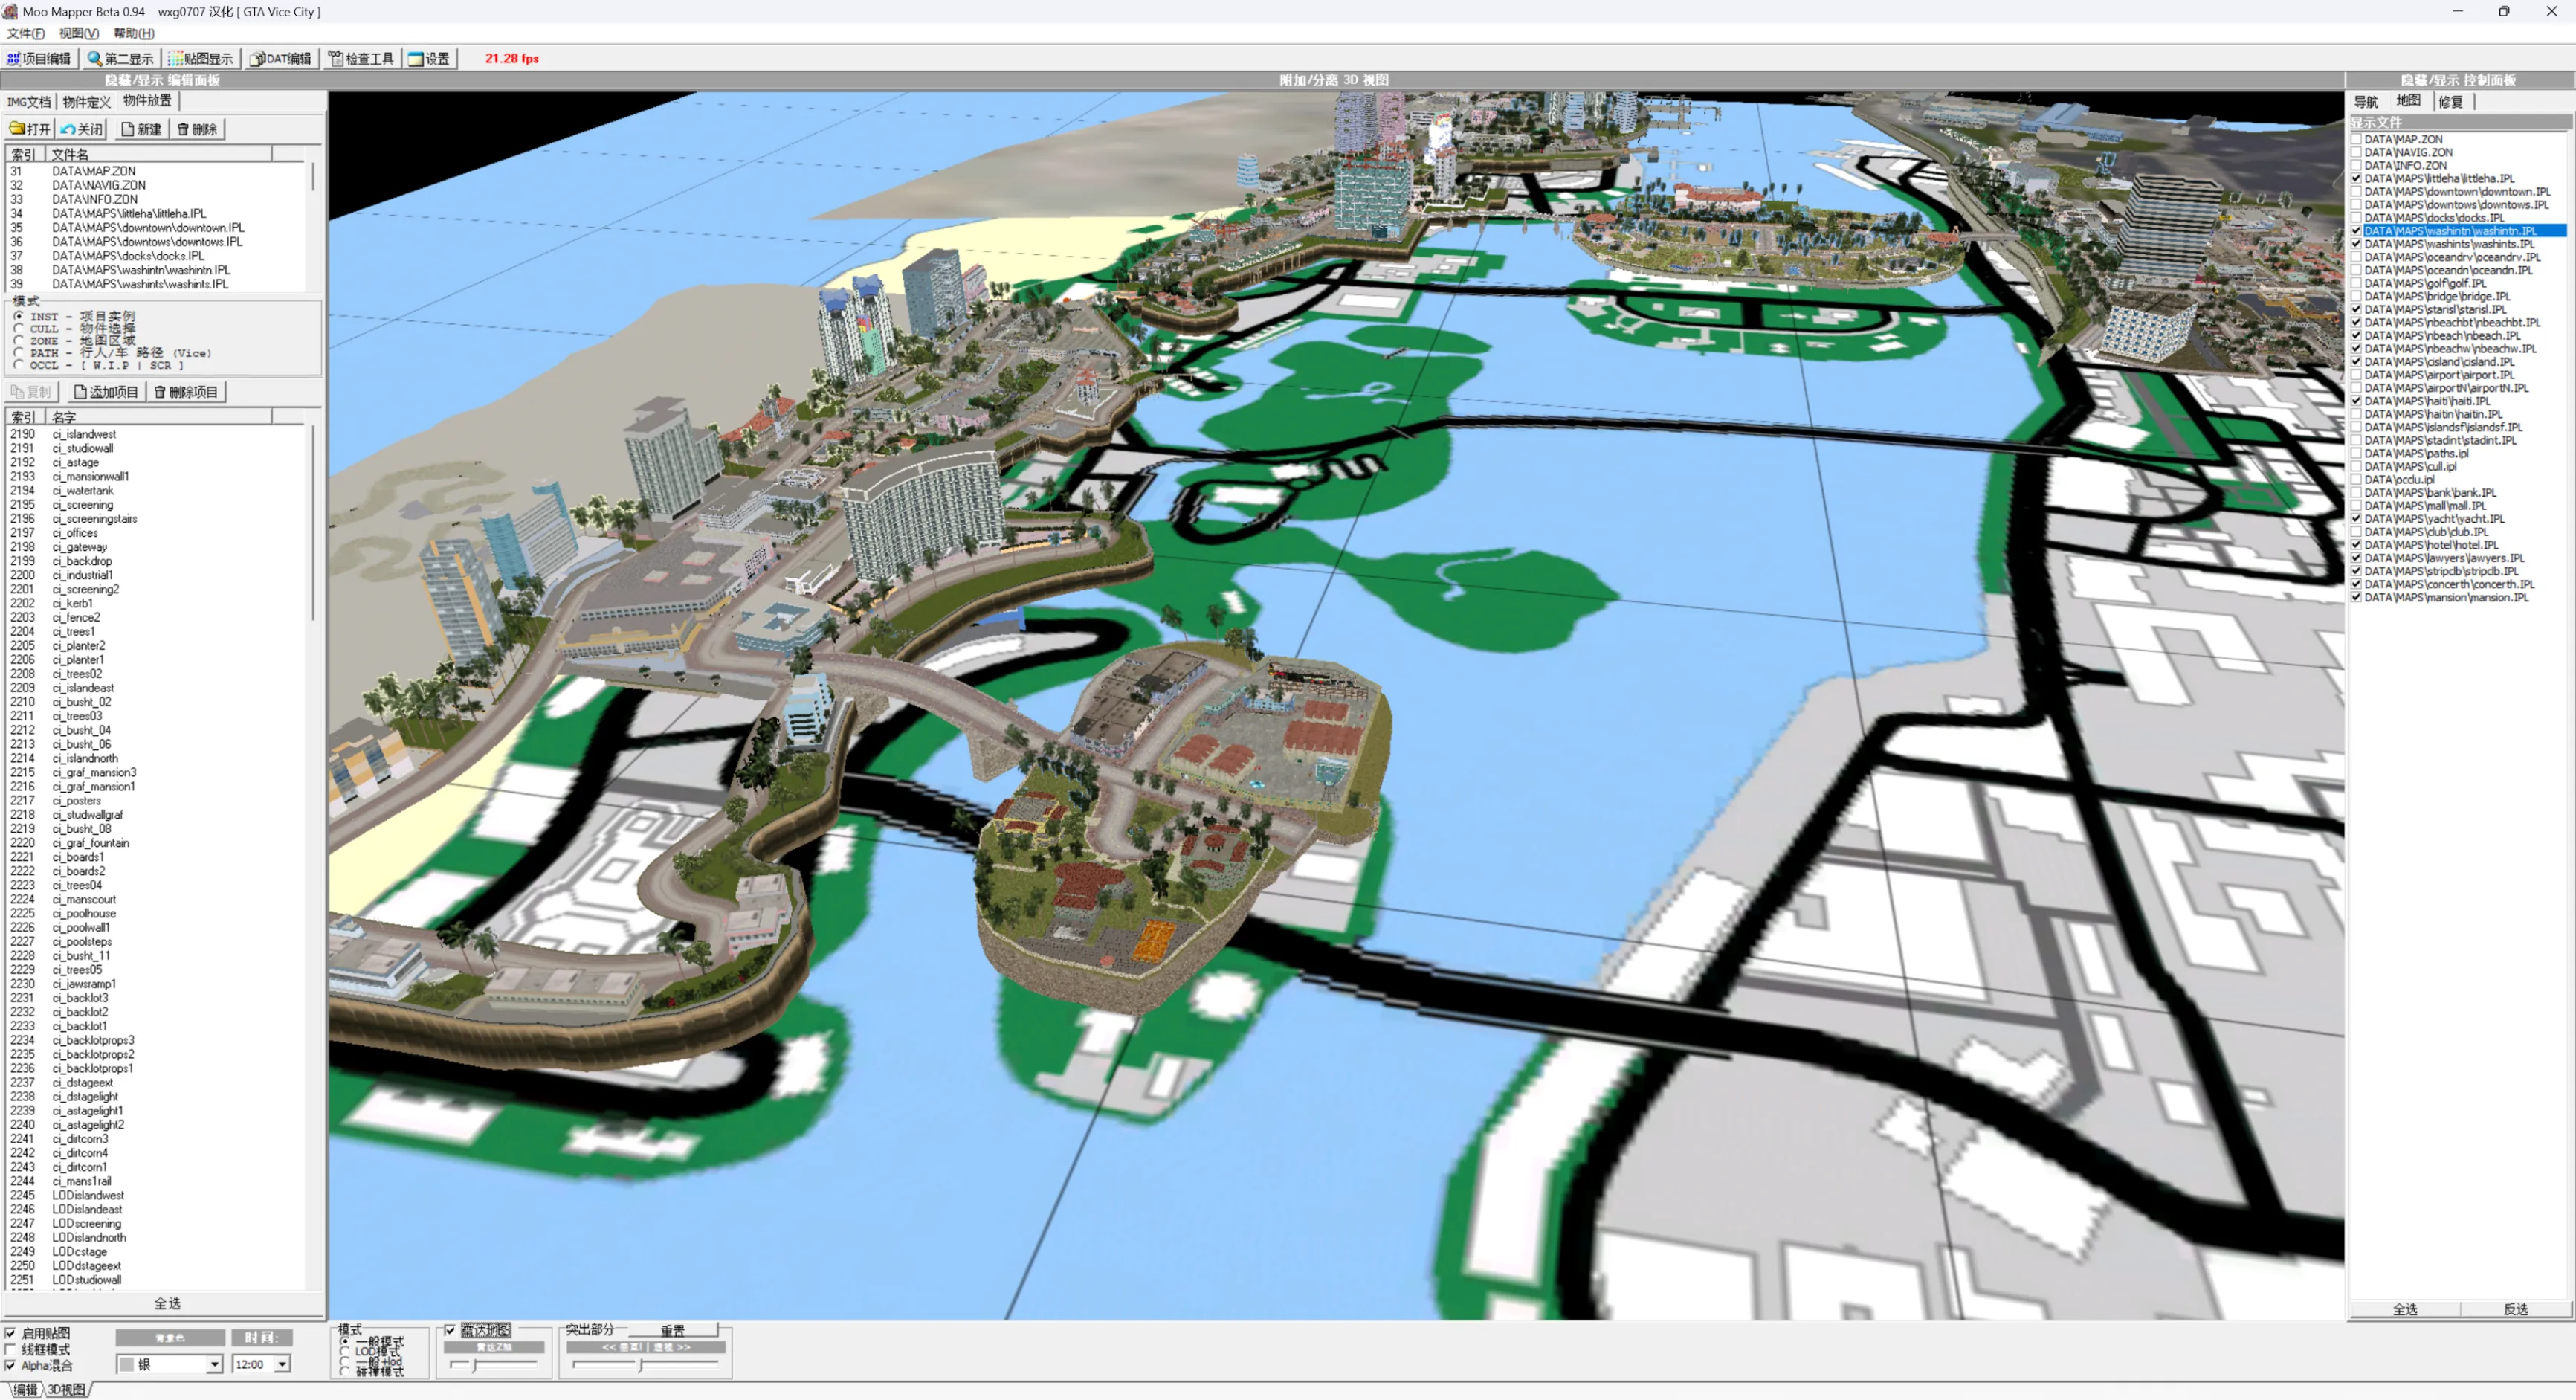Launch the DAT编辑 editor from toolbar
Viewport: 2576px width, 1400px height.
(281, 59)
